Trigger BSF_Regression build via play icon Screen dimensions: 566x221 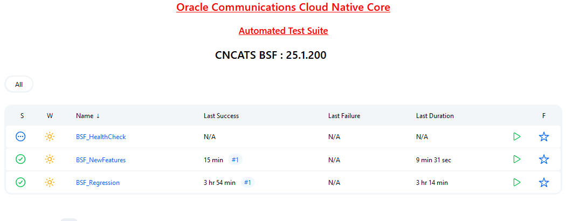(x=517, y=182)
